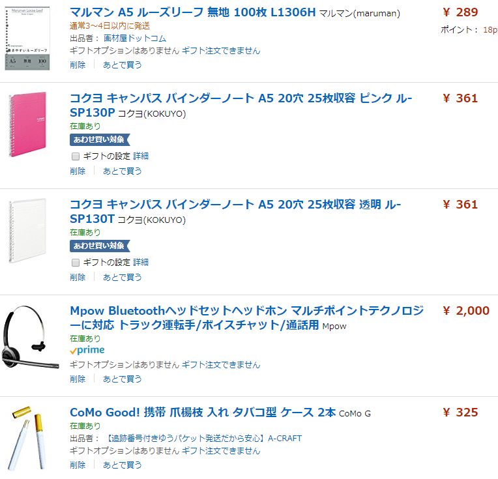Image resolution: width=498 pixels, height=479 pixels.
Task: Click the CoMo toothpick case thumbnail
Action: click(x=27, y=438)
